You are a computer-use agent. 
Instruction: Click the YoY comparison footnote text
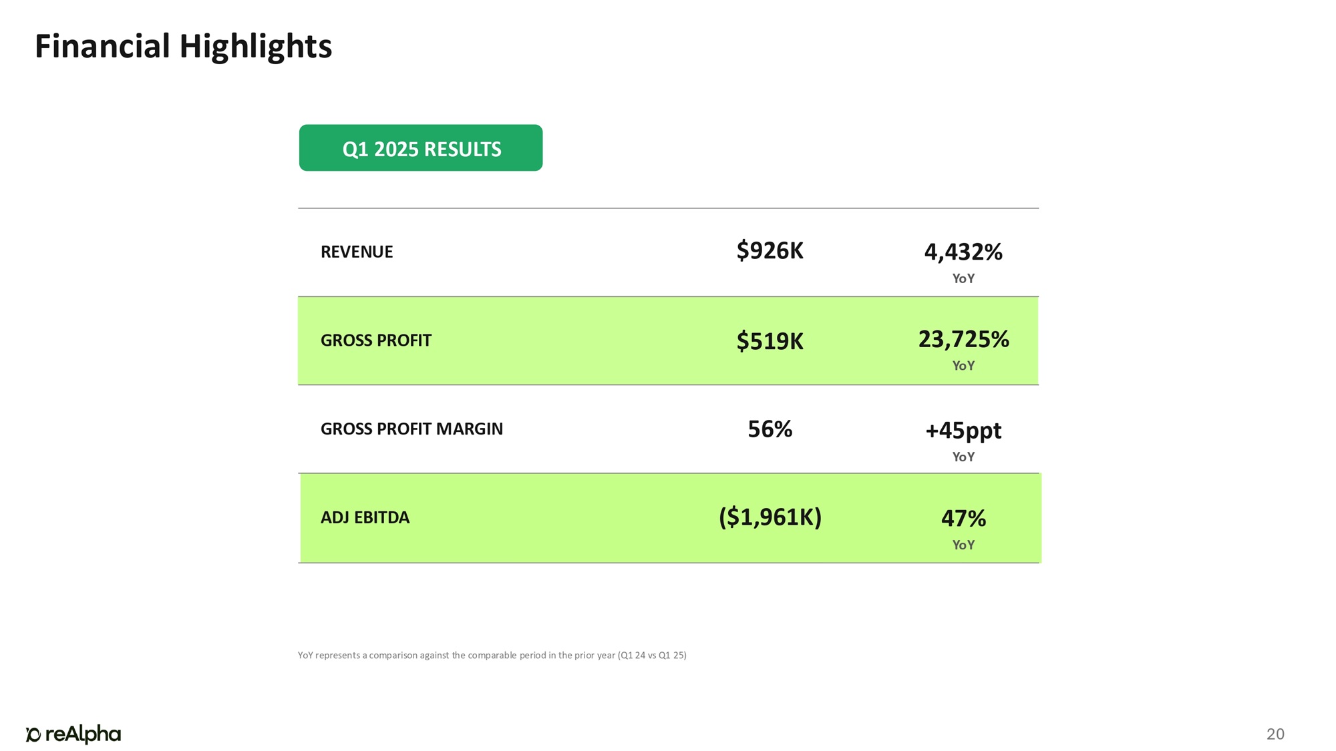pos(492,655)
